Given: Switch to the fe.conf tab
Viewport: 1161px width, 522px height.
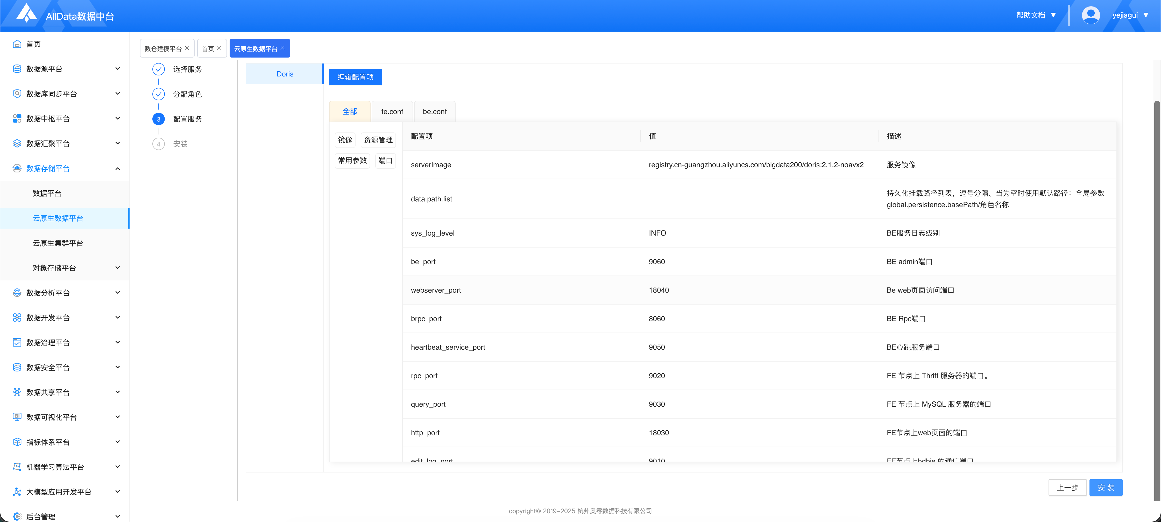Looking at the screenshot, I should pyautogui.click(x=392, y=111).
